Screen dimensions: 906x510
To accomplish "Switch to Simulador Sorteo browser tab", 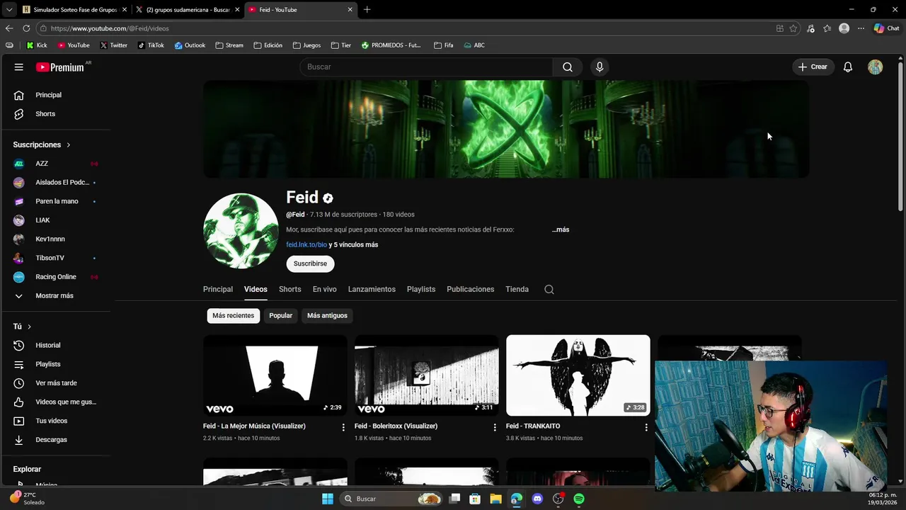I will point(74,10).
